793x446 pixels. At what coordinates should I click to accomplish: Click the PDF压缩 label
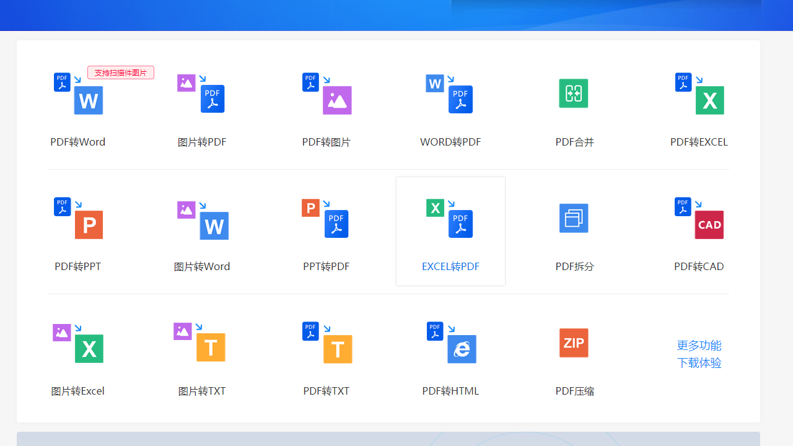click(x=575, y=391)
